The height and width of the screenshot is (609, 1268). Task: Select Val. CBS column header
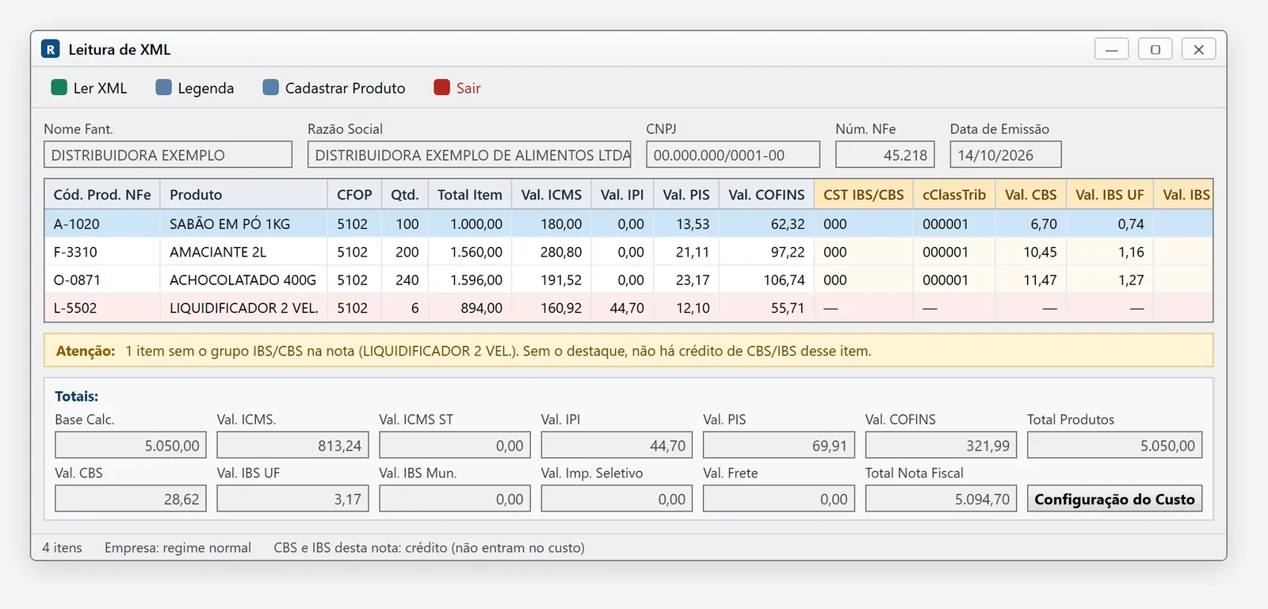tap(1031, 195)
